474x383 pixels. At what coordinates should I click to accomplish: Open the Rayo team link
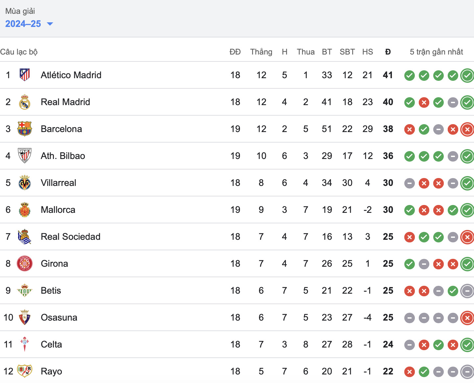[51, 371]
